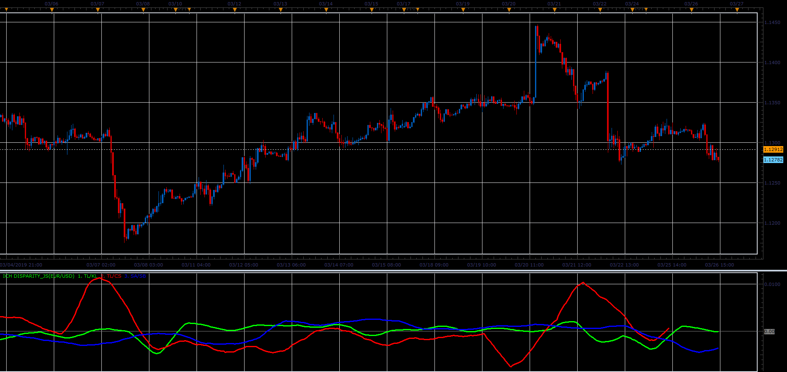The height and width of the screenshot is (372, 787).
Task: Click the divider between price and indicator panes
Action: tap(393, 271)
